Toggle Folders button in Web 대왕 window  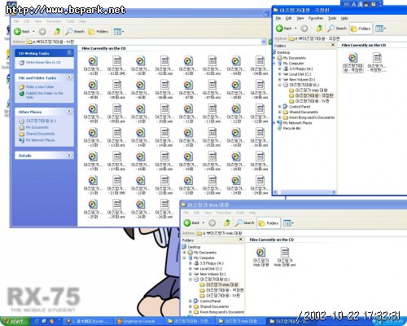pos(269,223)
